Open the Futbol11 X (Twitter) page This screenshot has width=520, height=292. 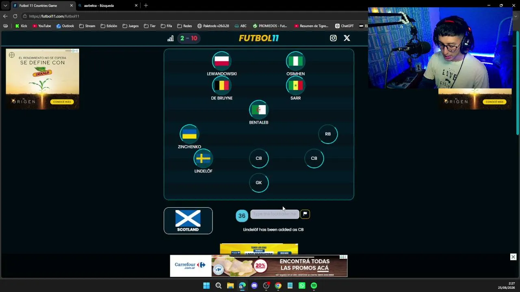(x=347, y=38)
